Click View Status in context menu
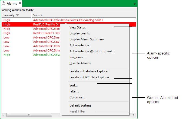The image size is (186, 119). click(x=78, y=27)
